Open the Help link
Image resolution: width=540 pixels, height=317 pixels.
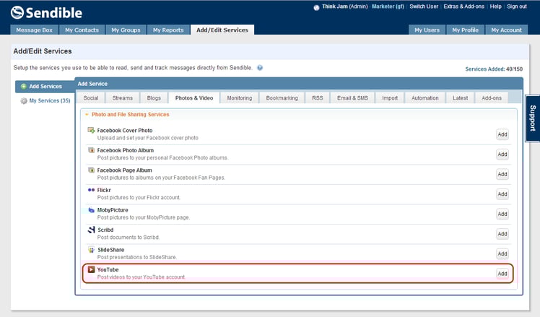(495, 6)
